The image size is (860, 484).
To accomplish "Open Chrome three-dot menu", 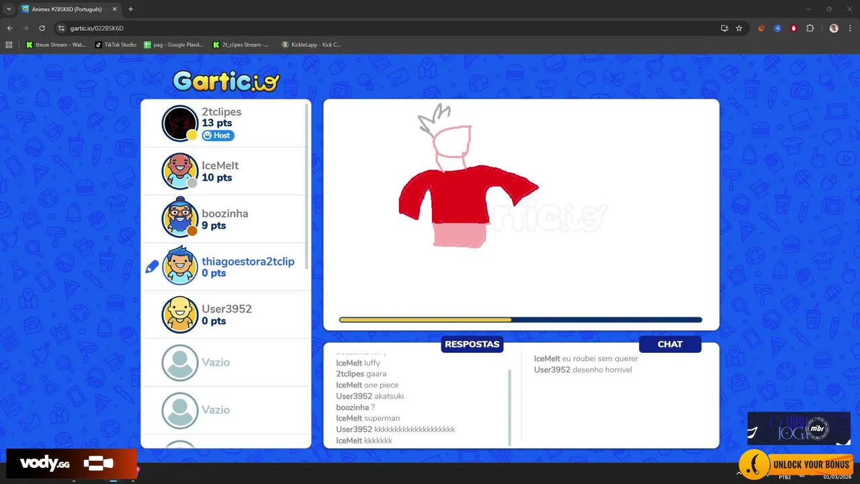I will 850,28.
